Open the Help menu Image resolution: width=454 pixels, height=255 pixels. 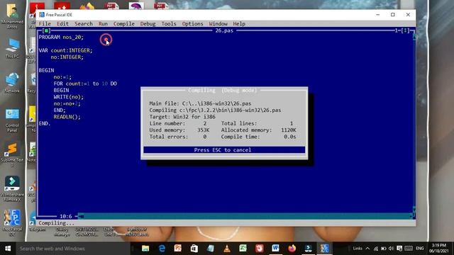point(239,23)
